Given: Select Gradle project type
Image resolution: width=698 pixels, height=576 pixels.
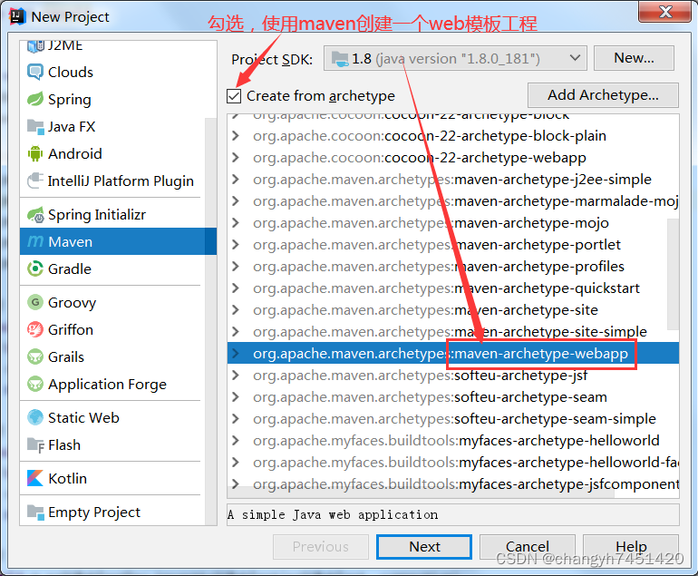Looking at the screenshot, I should 112,268.
